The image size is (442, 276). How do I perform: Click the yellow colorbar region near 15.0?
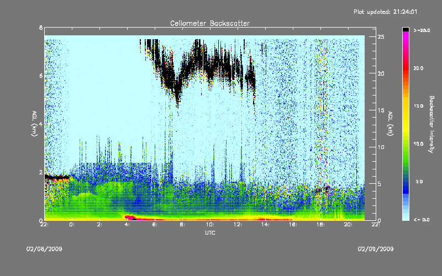pos(406,107)
